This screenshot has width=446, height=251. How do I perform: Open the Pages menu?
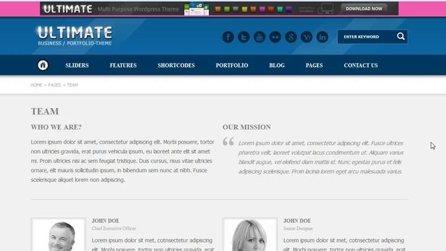click(314, 66)
